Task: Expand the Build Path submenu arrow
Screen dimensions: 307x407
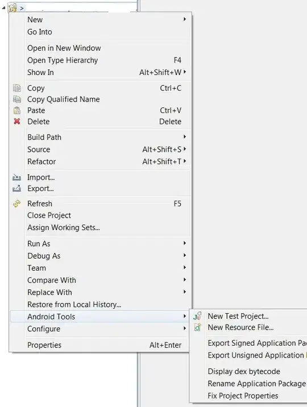Action: pyautogui.click(x=185, y=137)
